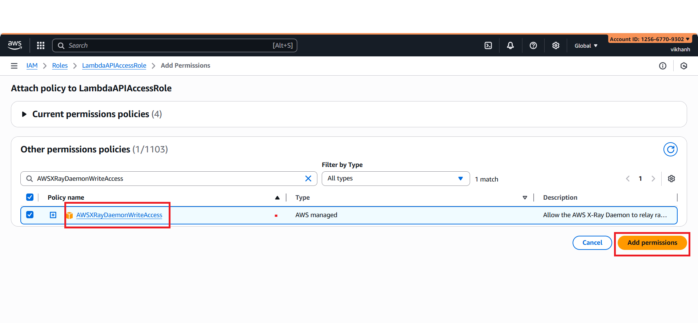The image size is (698, 323).
Task: Open console settings gear in header
Action: [555, 45]
